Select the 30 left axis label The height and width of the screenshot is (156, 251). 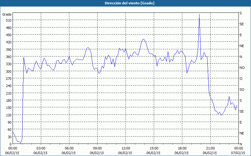(9, 137)
